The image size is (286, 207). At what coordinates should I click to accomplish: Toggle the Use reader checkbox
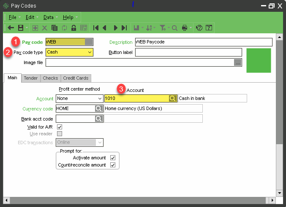pos(60,134)
